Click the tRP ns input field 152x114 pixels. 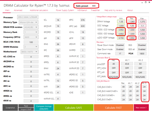pyautogui.click(x=31, y=71)
